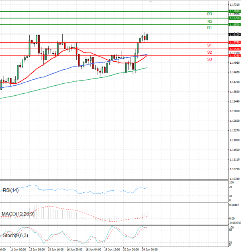Select the R2 resistance label
This screenshot has width=241, height=252.
pos(209,21)
